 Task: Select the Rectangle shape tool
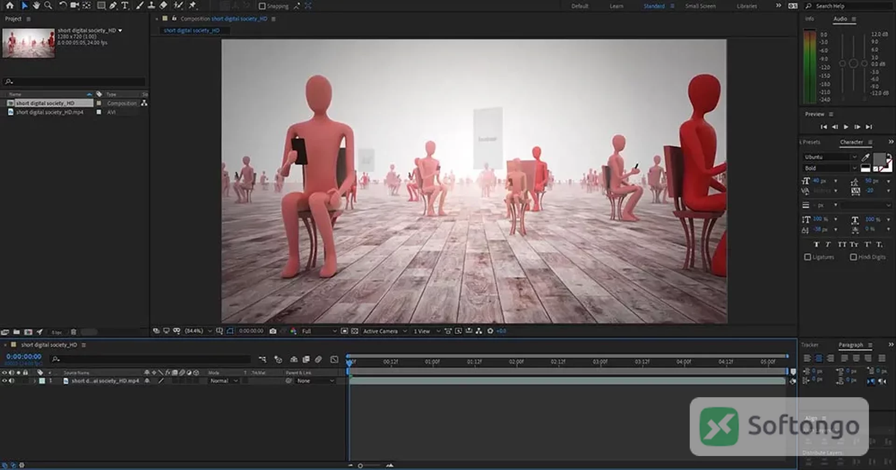[101, 6]
